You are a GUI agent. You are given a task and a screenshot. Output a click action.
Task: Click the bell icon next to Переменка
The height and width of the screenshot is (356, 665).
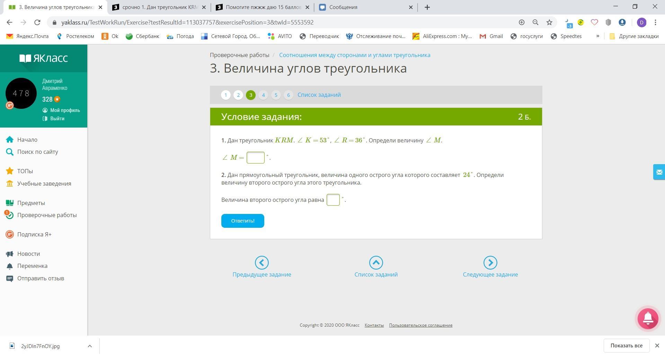[x=10, y=266]
